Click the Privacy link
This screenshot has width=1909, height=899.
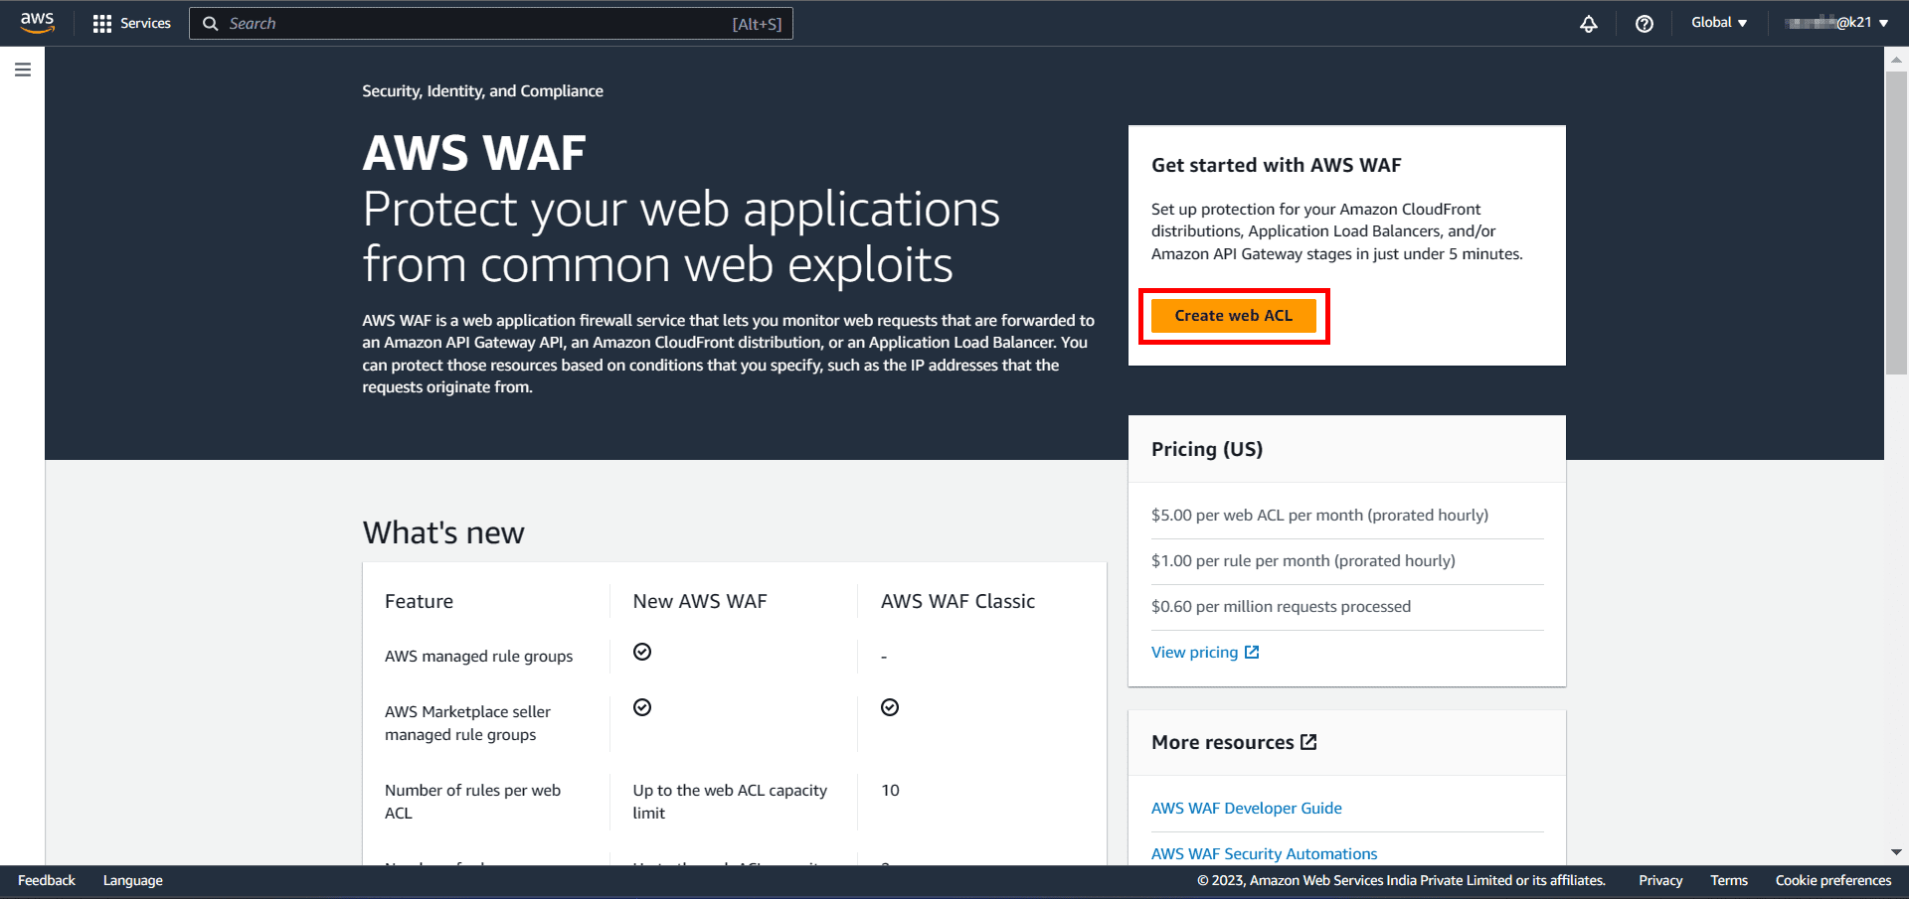(1659, 880)
